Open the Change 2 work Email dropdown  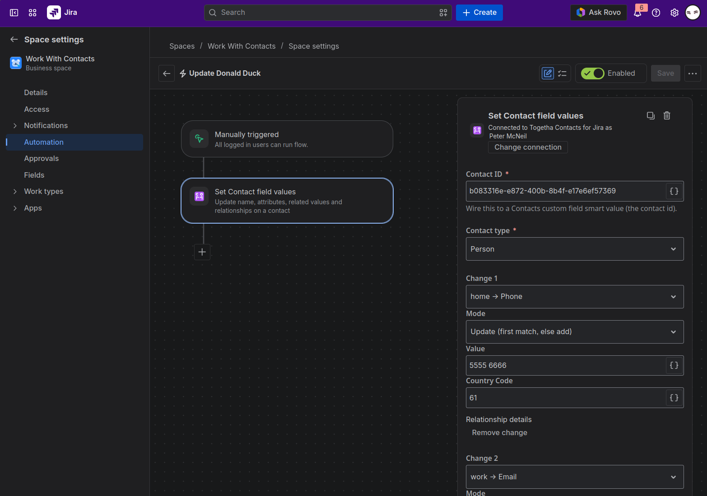(x=575, y=477)
